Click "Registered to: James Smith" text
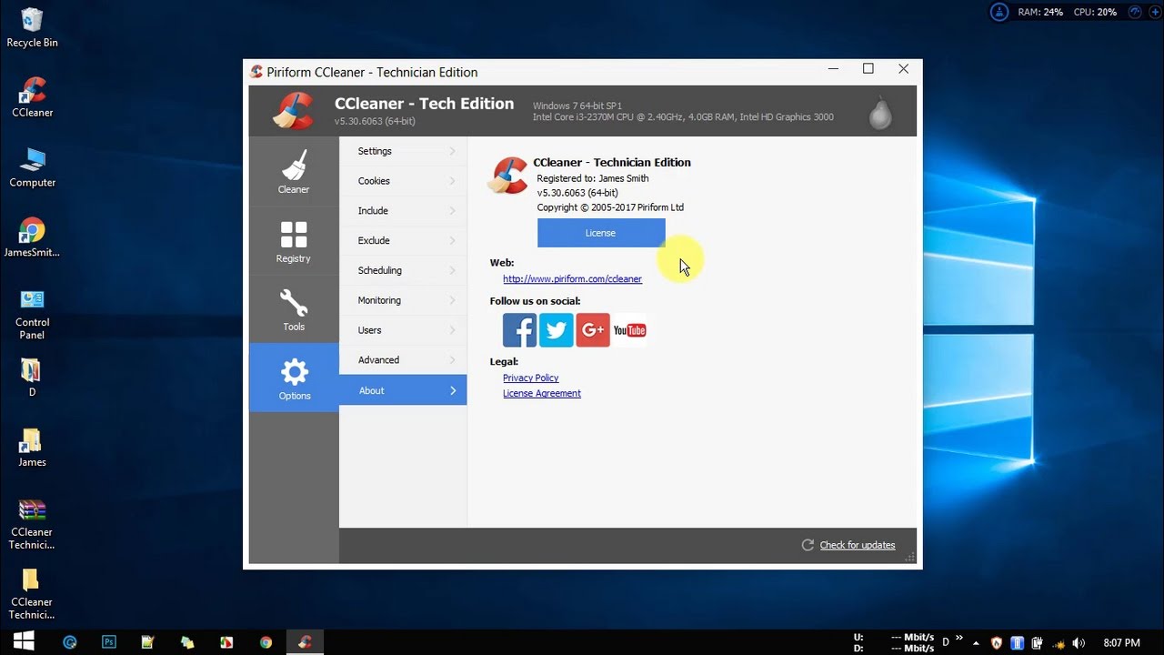The width and height of the screenshot is (1164, 655). 592,178
